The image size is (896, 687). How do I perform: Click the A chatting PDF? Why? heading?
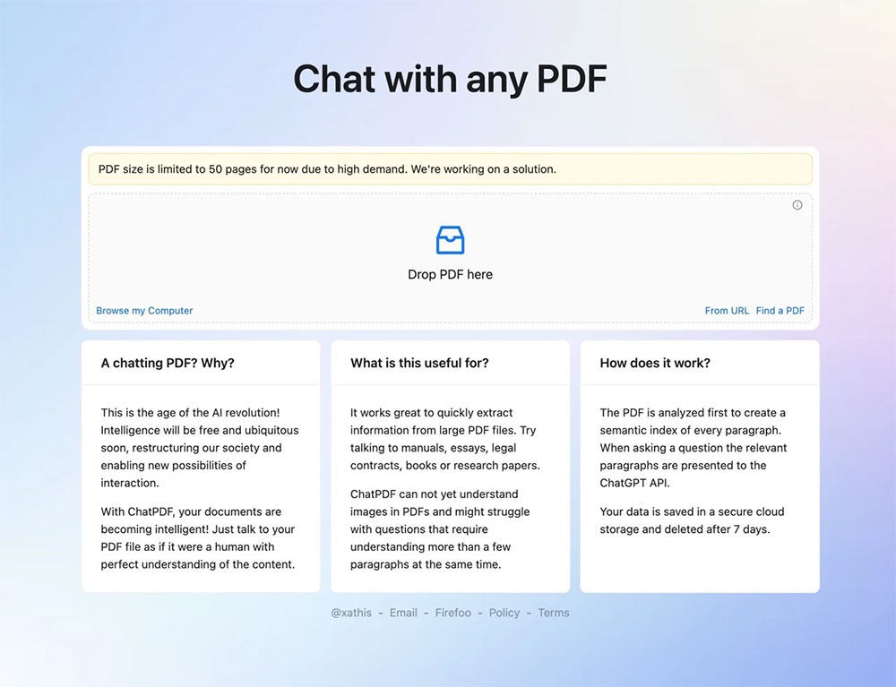point(168,363)
